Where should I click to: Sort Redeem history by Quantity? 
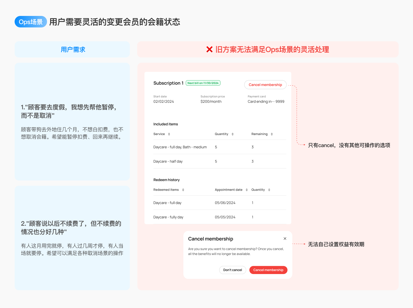pyautogui.click(x=269, y=190)
